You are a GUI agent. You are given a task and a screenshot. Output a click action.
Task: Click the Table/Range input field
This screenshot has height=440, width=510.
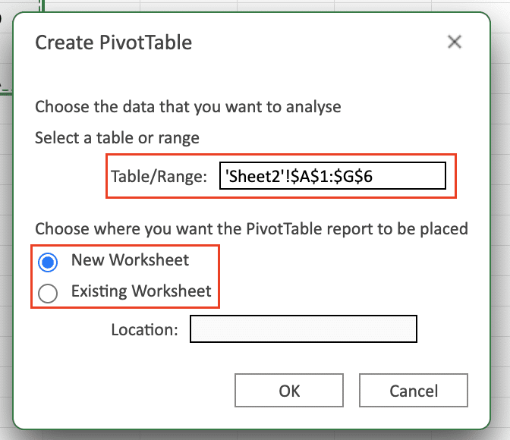click(332, 175)
